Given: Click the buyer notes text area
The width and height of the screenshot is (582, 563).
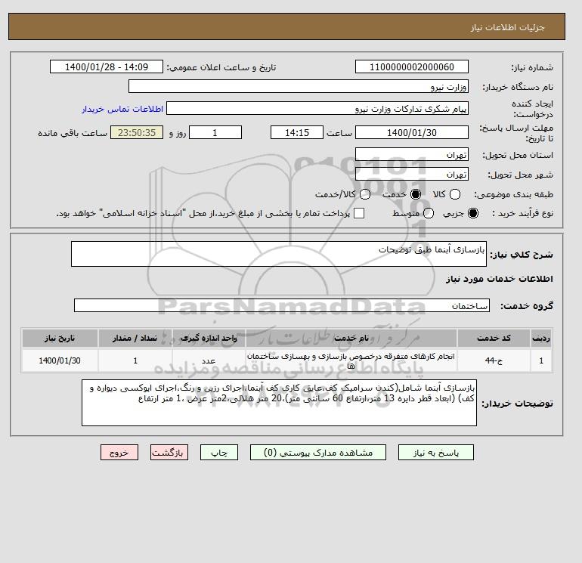Looking at the screenshot, I should tap(279, 403).
